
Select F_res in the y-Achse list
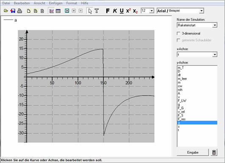pos(197,119)
